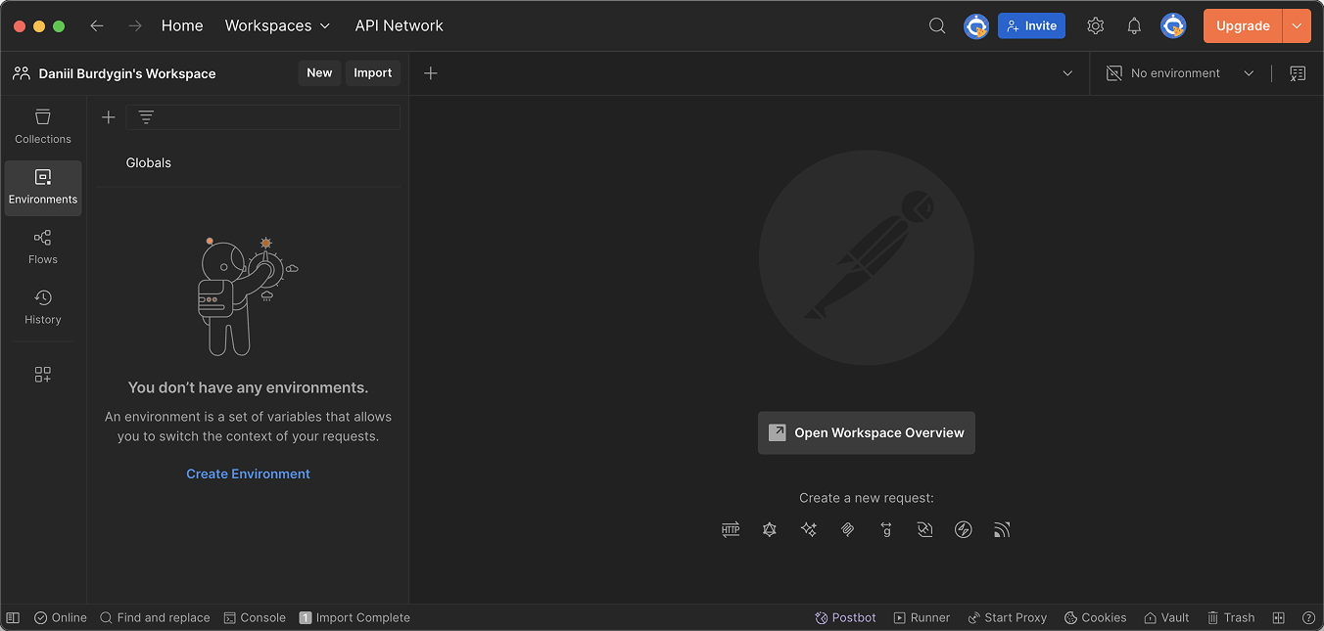
Task: Open Postbot from the status bar
Action: point(845,617)
